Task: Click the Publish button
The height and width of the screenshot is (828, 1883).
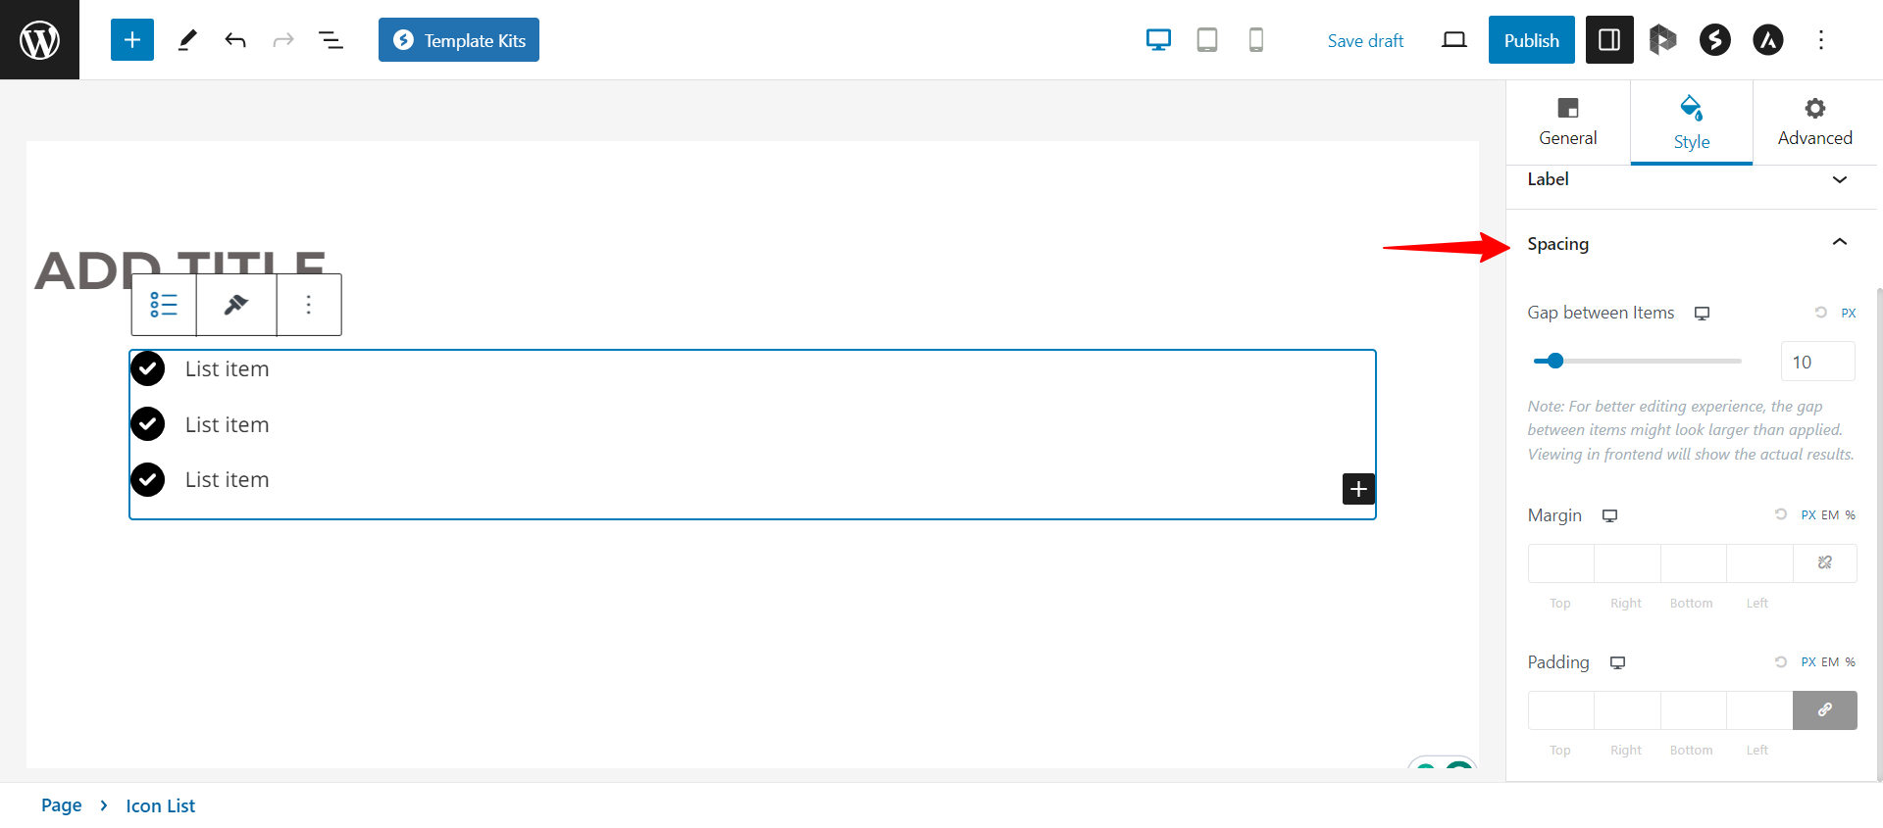Action: (x=1531, y=40)
